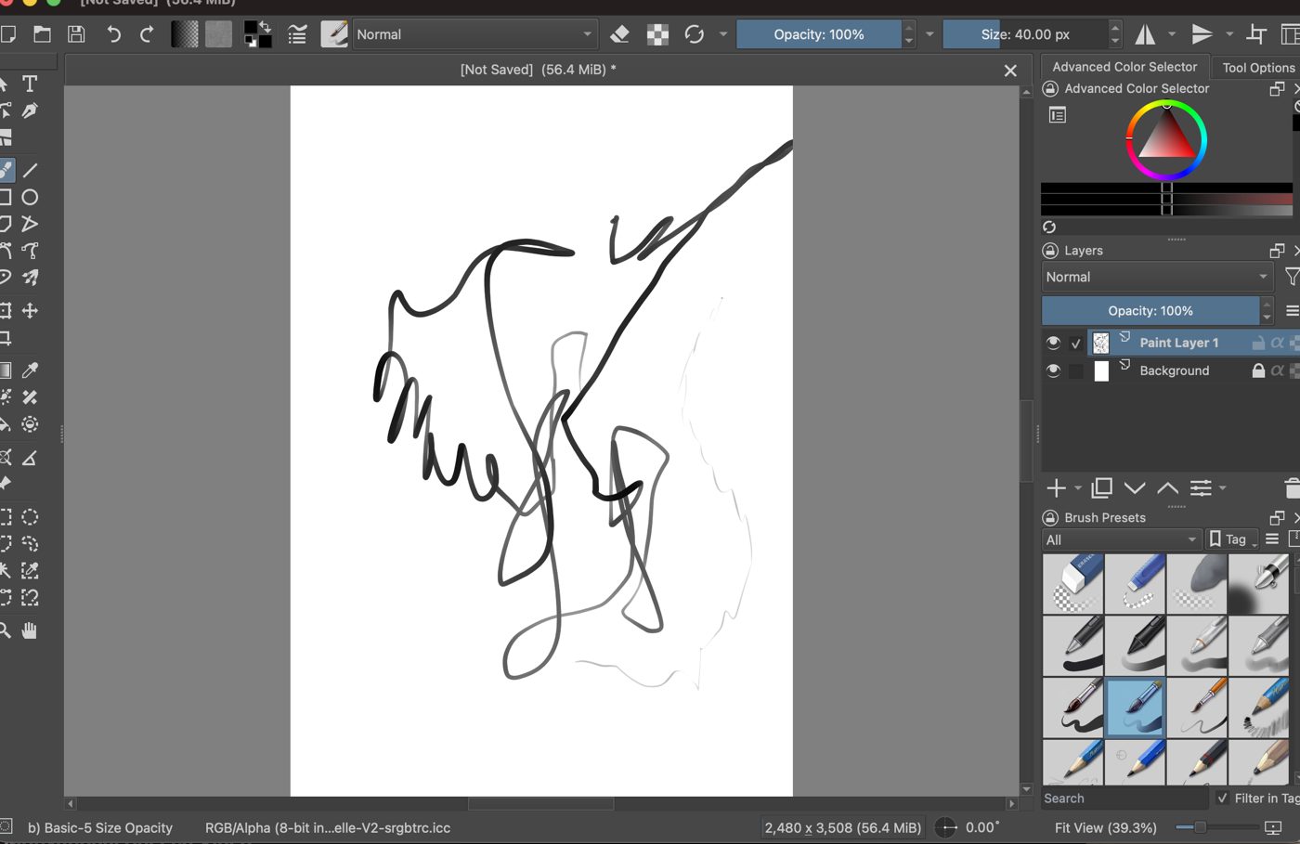Viewport: 1300px width, 844px height.
Task: Select the Polyline tool
Action: (30, 224)
